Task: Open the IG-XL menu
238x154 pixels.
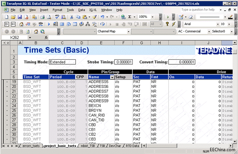Action: pyautogui.click(x=93, y=10)
